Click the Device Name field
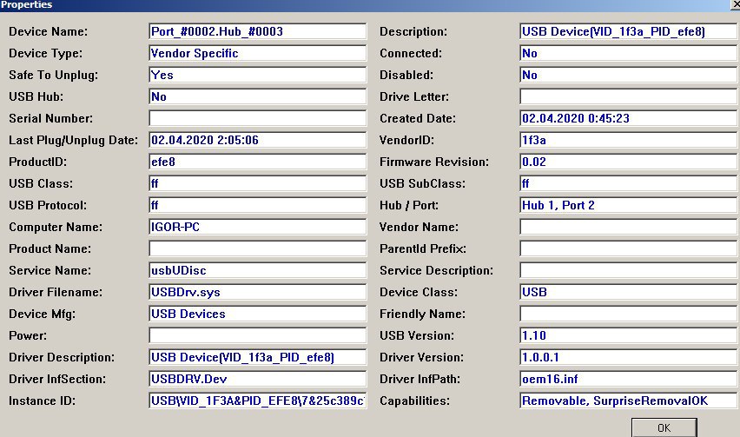 (258, 31)
